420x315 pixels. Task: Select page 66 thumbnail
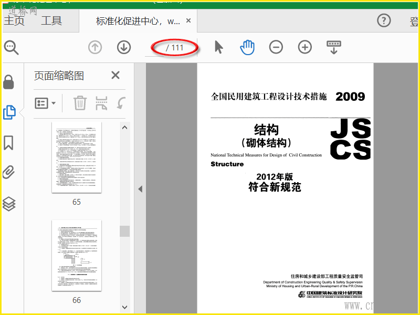(77, 256)
